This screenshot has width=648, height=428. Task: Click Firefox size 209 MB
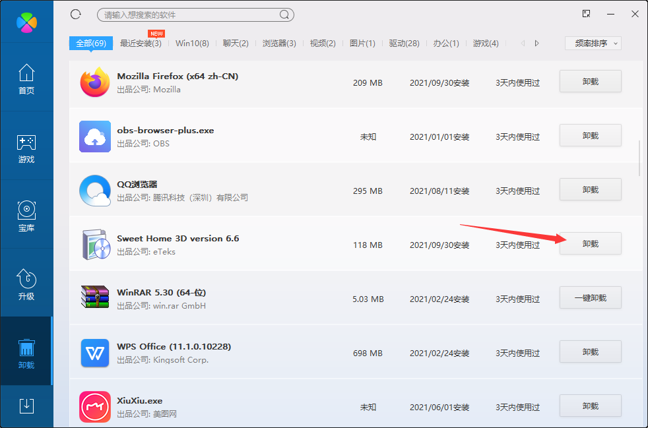tap(368, 83)
